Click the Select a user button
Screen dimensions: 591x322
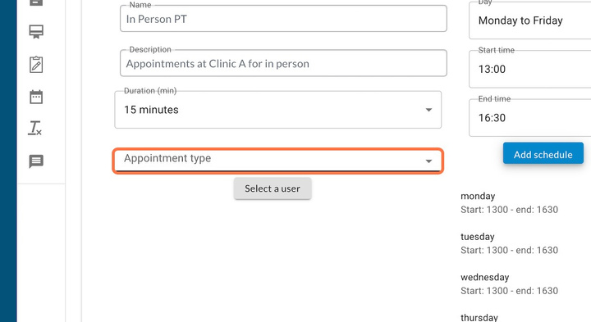tap(273, 188)
